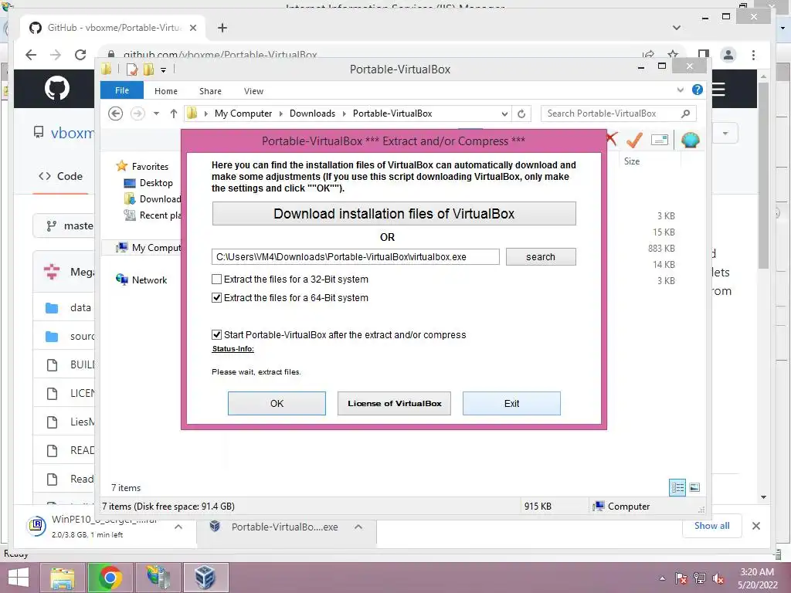This screenshot has width=791, height=593.
Task: Select Recent places in Favorites
Action: click(152, 215)
